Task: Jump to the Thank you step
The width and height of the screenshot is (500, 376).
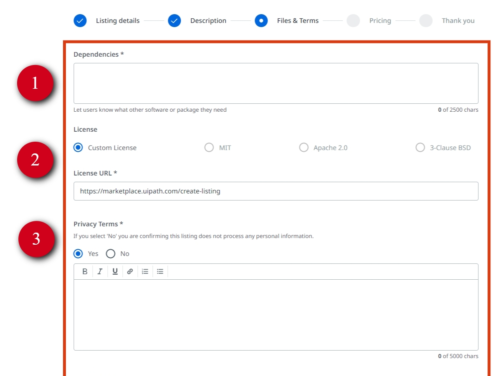Action: point(426,20)
